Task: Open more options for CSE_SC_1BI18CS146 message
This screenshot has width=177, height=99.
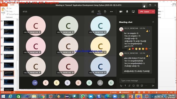Action: click(x=150, y=49)
